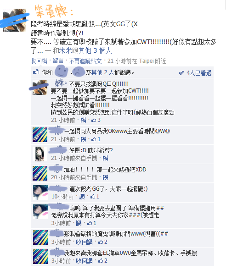
Task: Click like count on EL胸章 comment
Action: pos(102,261)
